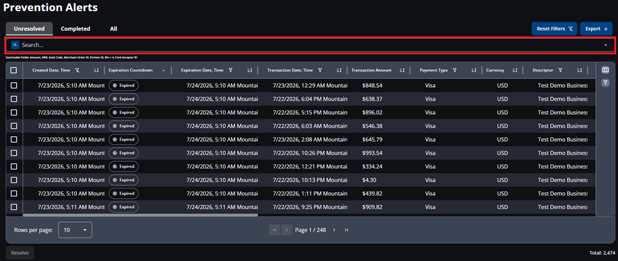Click into the Search input field
This screenshot has width=618, height=261.
click(x=310, y=45)
